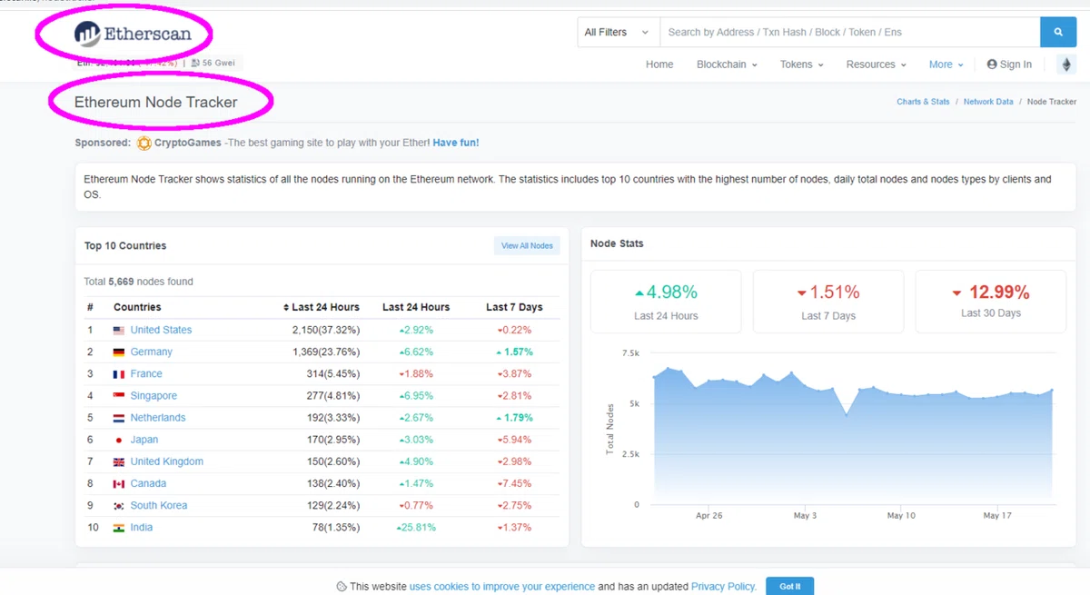Image resolution: width=1090 pixels, height=595 pixels.
Task: Click the Japan flag icon
Action: point(119,440)
